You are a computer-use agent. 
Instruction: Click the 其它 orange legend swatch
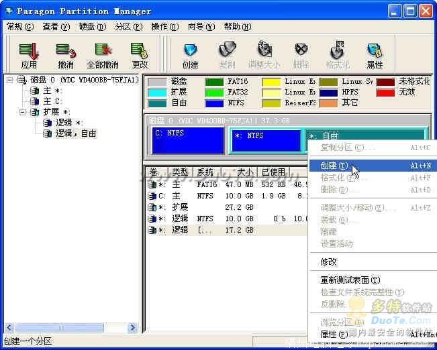328,103
